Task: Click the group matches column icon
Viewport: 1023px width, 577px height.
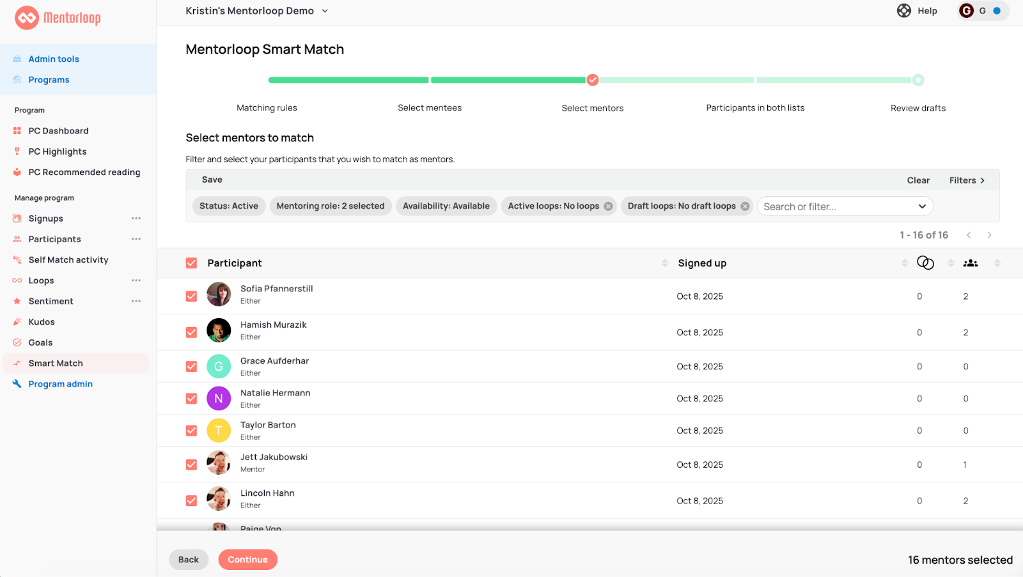Action: point(970,263)
